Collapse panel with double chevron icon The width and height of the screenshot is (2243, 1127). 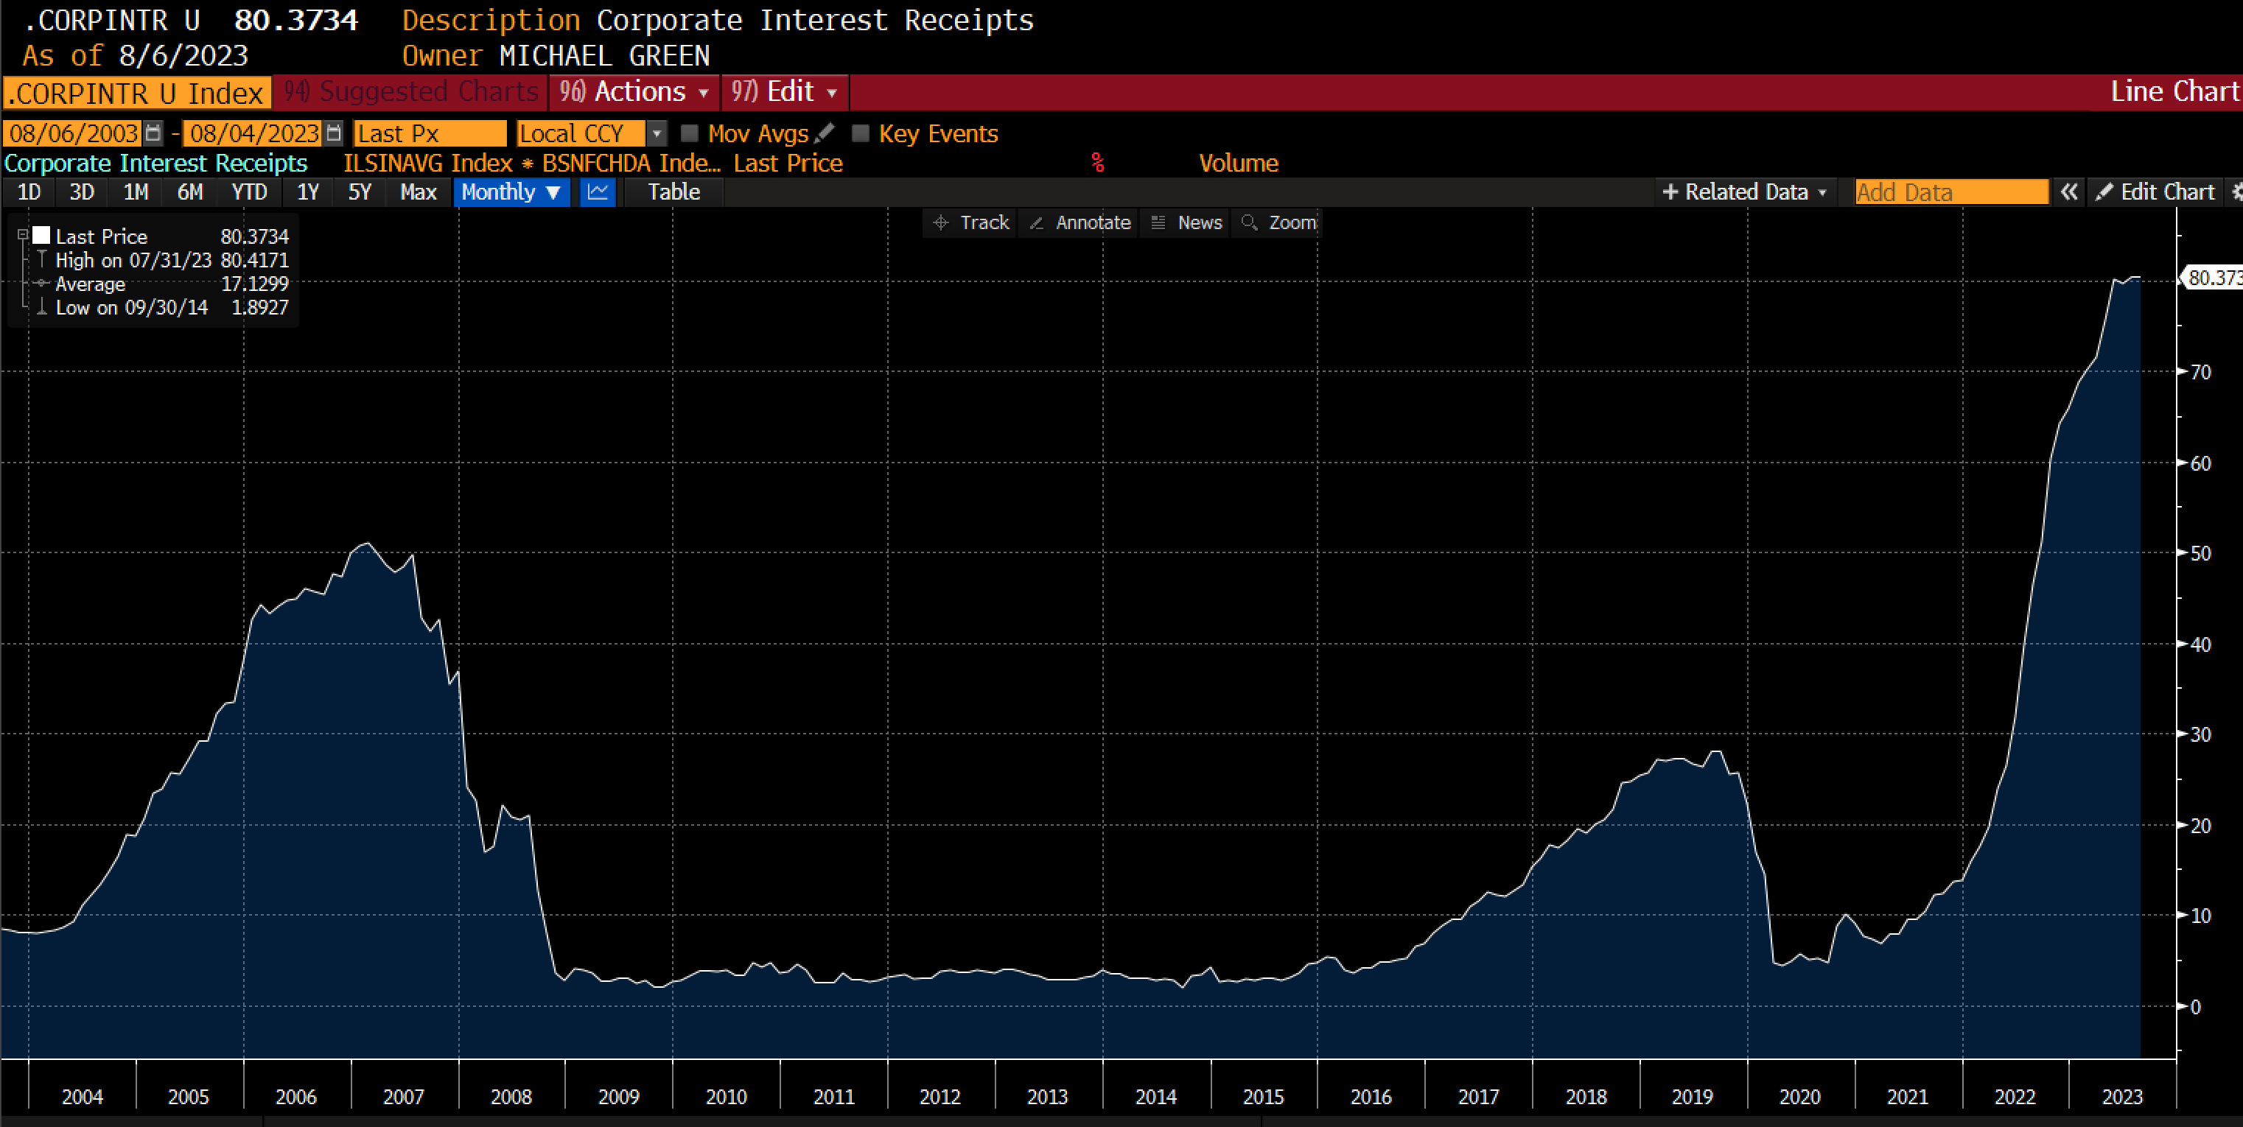[x=2069, y=192]
